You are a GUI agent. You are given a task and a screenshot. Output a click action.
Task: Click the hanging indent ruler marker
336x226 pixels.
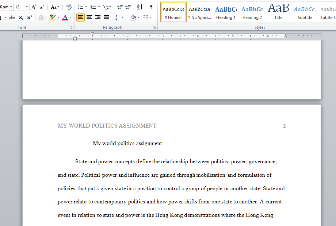point(75,37)
